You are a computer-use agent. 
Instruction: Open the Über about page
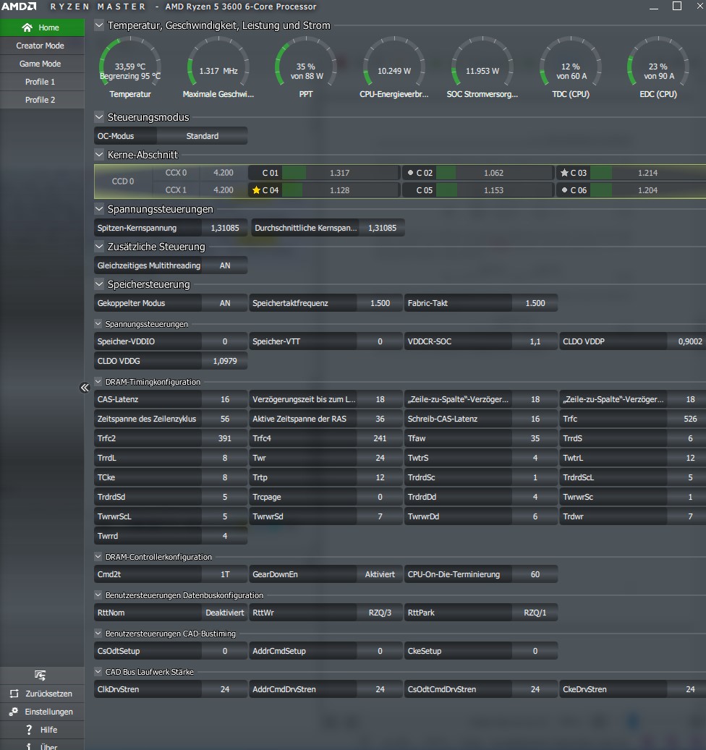(x=42, y=745)
